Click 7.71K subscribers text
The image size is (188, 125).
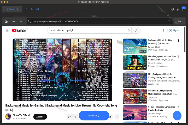(x=20, y=118)
